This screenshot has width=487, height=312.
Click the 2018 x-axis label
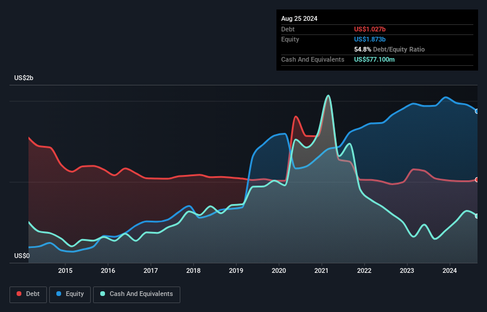[x=193, y=270]
